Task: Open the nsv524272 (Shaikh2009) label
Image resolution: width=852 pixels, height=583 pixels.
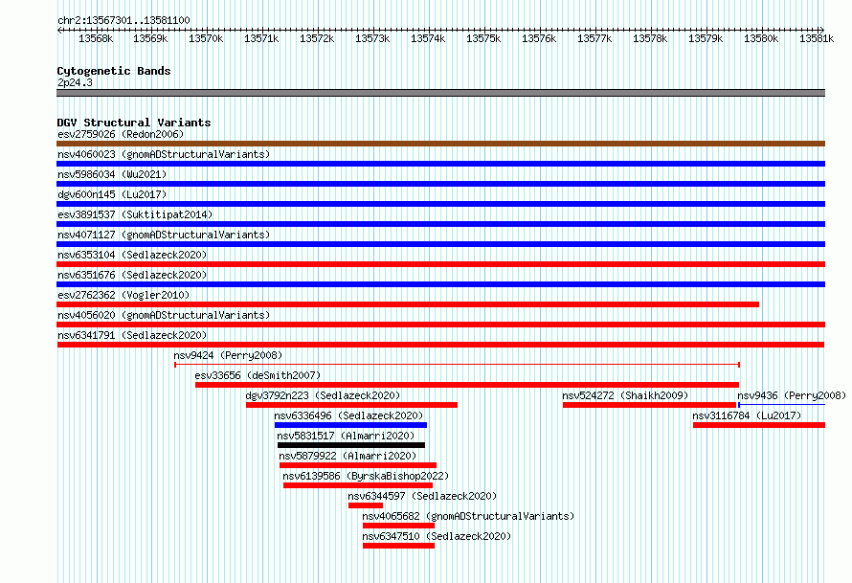Action: pyautogui.click(x=625, y=395)
